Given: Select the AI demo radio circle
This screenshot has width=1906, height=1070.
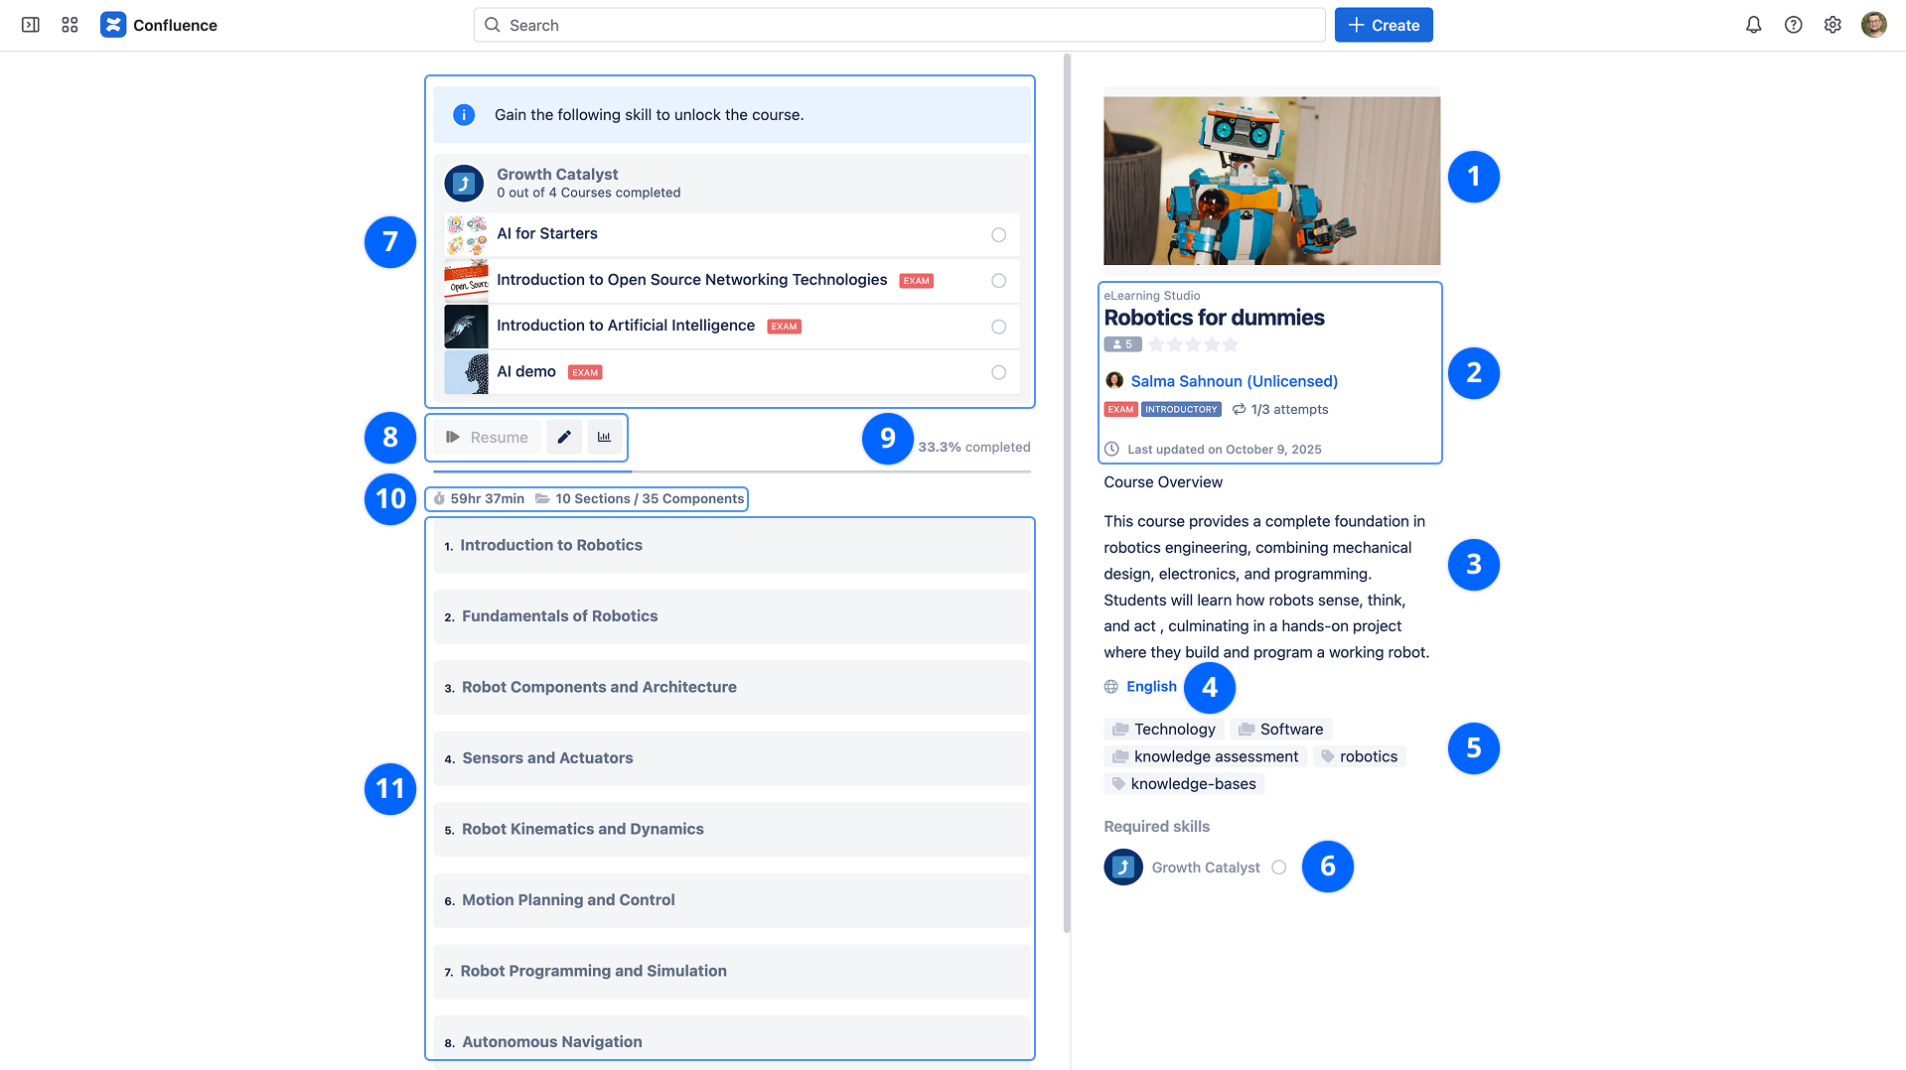Looking at the screenshot, I should [998, 372].
